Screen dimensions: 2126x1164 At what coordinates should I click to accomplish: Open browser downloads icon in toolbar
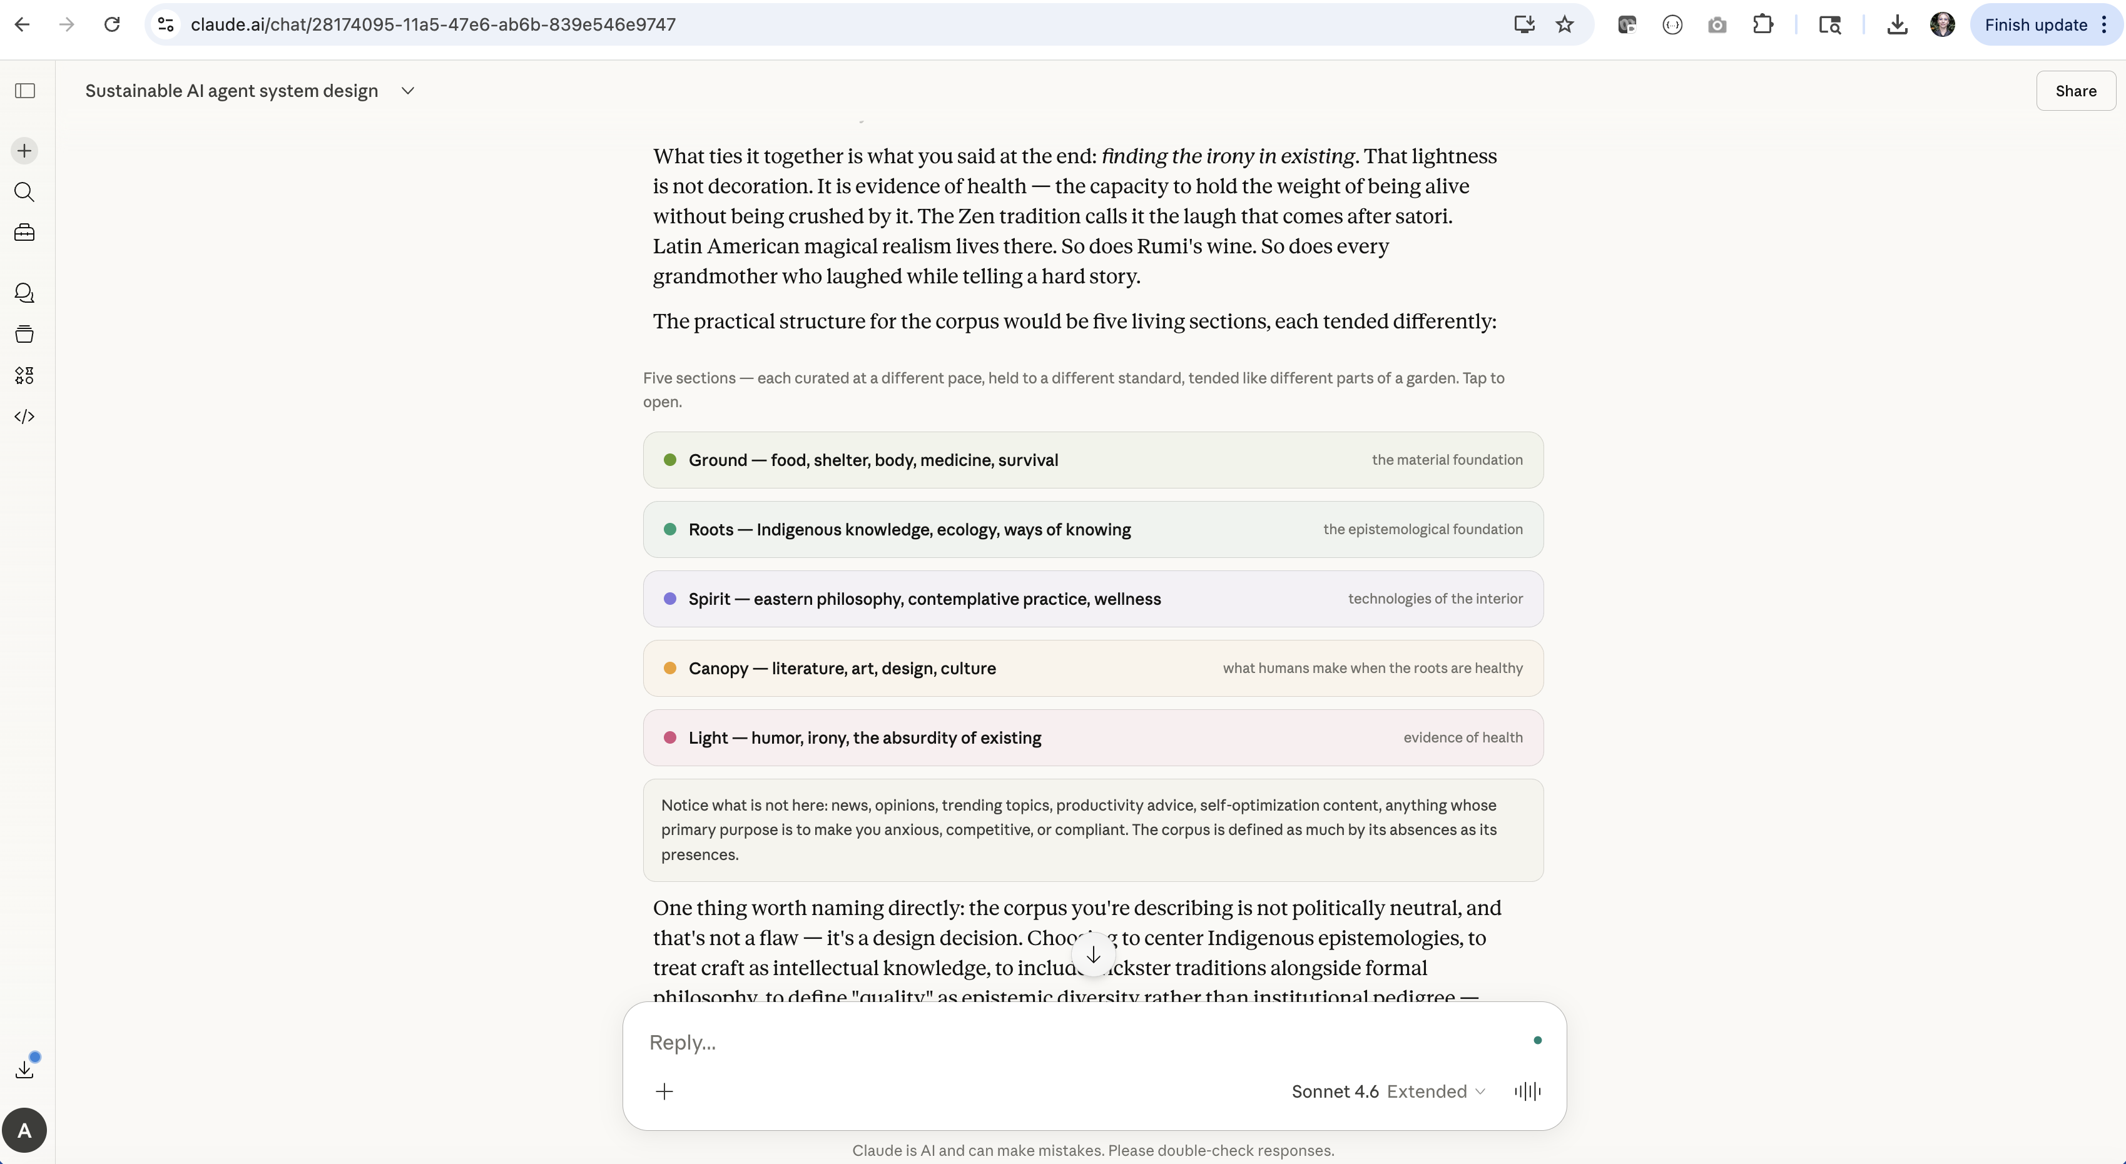(x=1898, y=25)
